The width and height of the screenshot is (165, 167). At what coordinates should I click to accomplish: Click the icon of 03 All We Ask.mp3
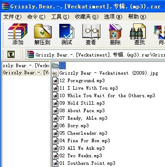[55, 148]
